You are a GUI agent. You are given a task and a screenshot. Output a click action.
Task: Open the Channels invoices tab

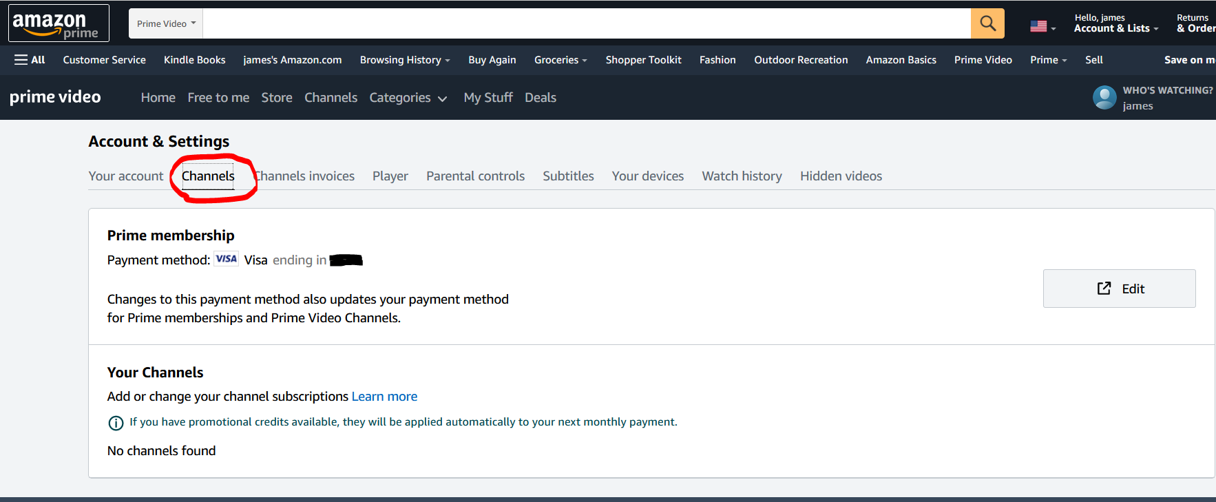[304, 176]
